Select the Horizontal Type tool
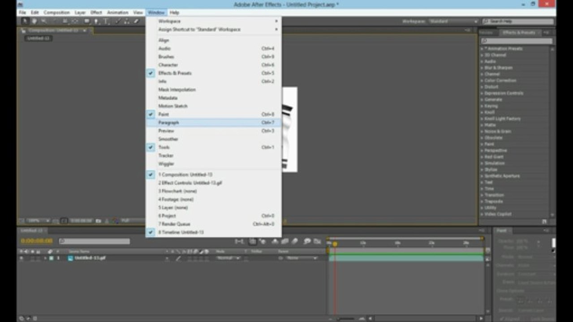This screenshot has height=322, width=573. 106,21
